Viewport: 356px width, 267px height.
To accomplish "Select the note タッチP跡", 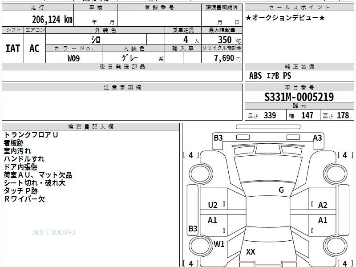I will [x=21, y=191].
